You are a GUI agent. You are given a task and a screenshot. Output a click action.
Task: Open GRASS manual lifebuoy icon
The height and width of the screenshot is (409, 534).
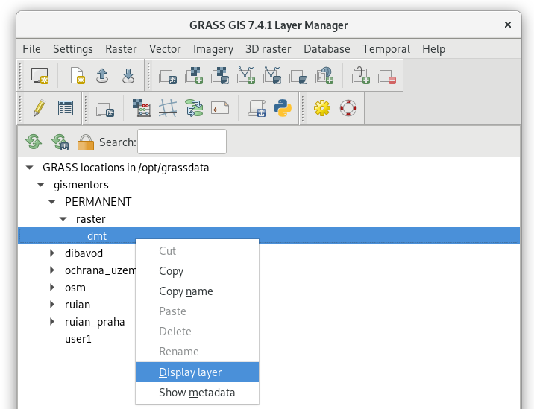click(348, 108)
